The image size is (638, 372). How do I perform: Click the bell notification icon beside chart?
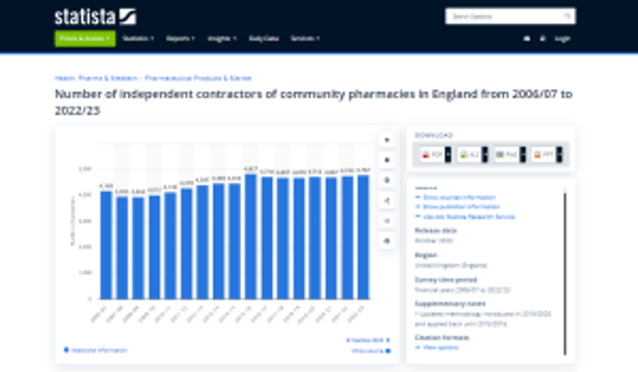tap(387, 160)
